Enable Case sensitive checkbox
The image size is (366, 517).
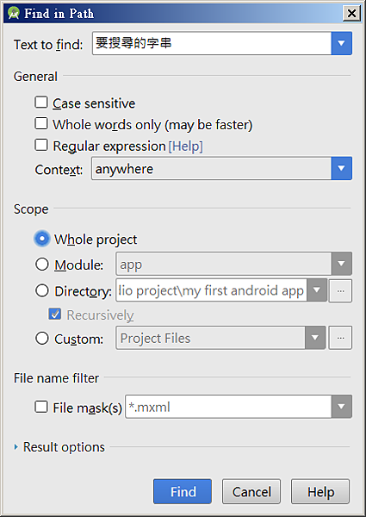41,103
